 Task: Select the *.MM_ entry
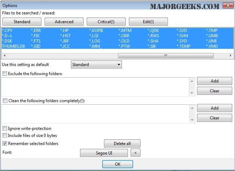pos(95,46)
